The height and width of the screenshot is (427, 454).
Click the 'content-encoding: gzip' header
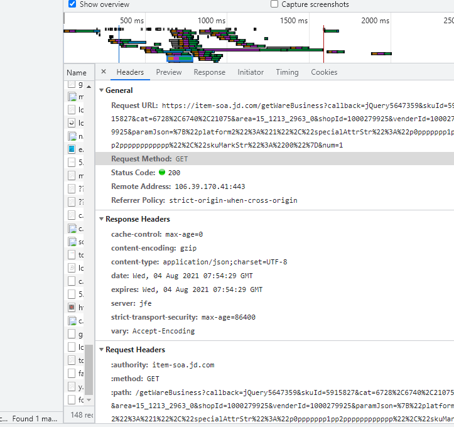(x=154, y=248)
